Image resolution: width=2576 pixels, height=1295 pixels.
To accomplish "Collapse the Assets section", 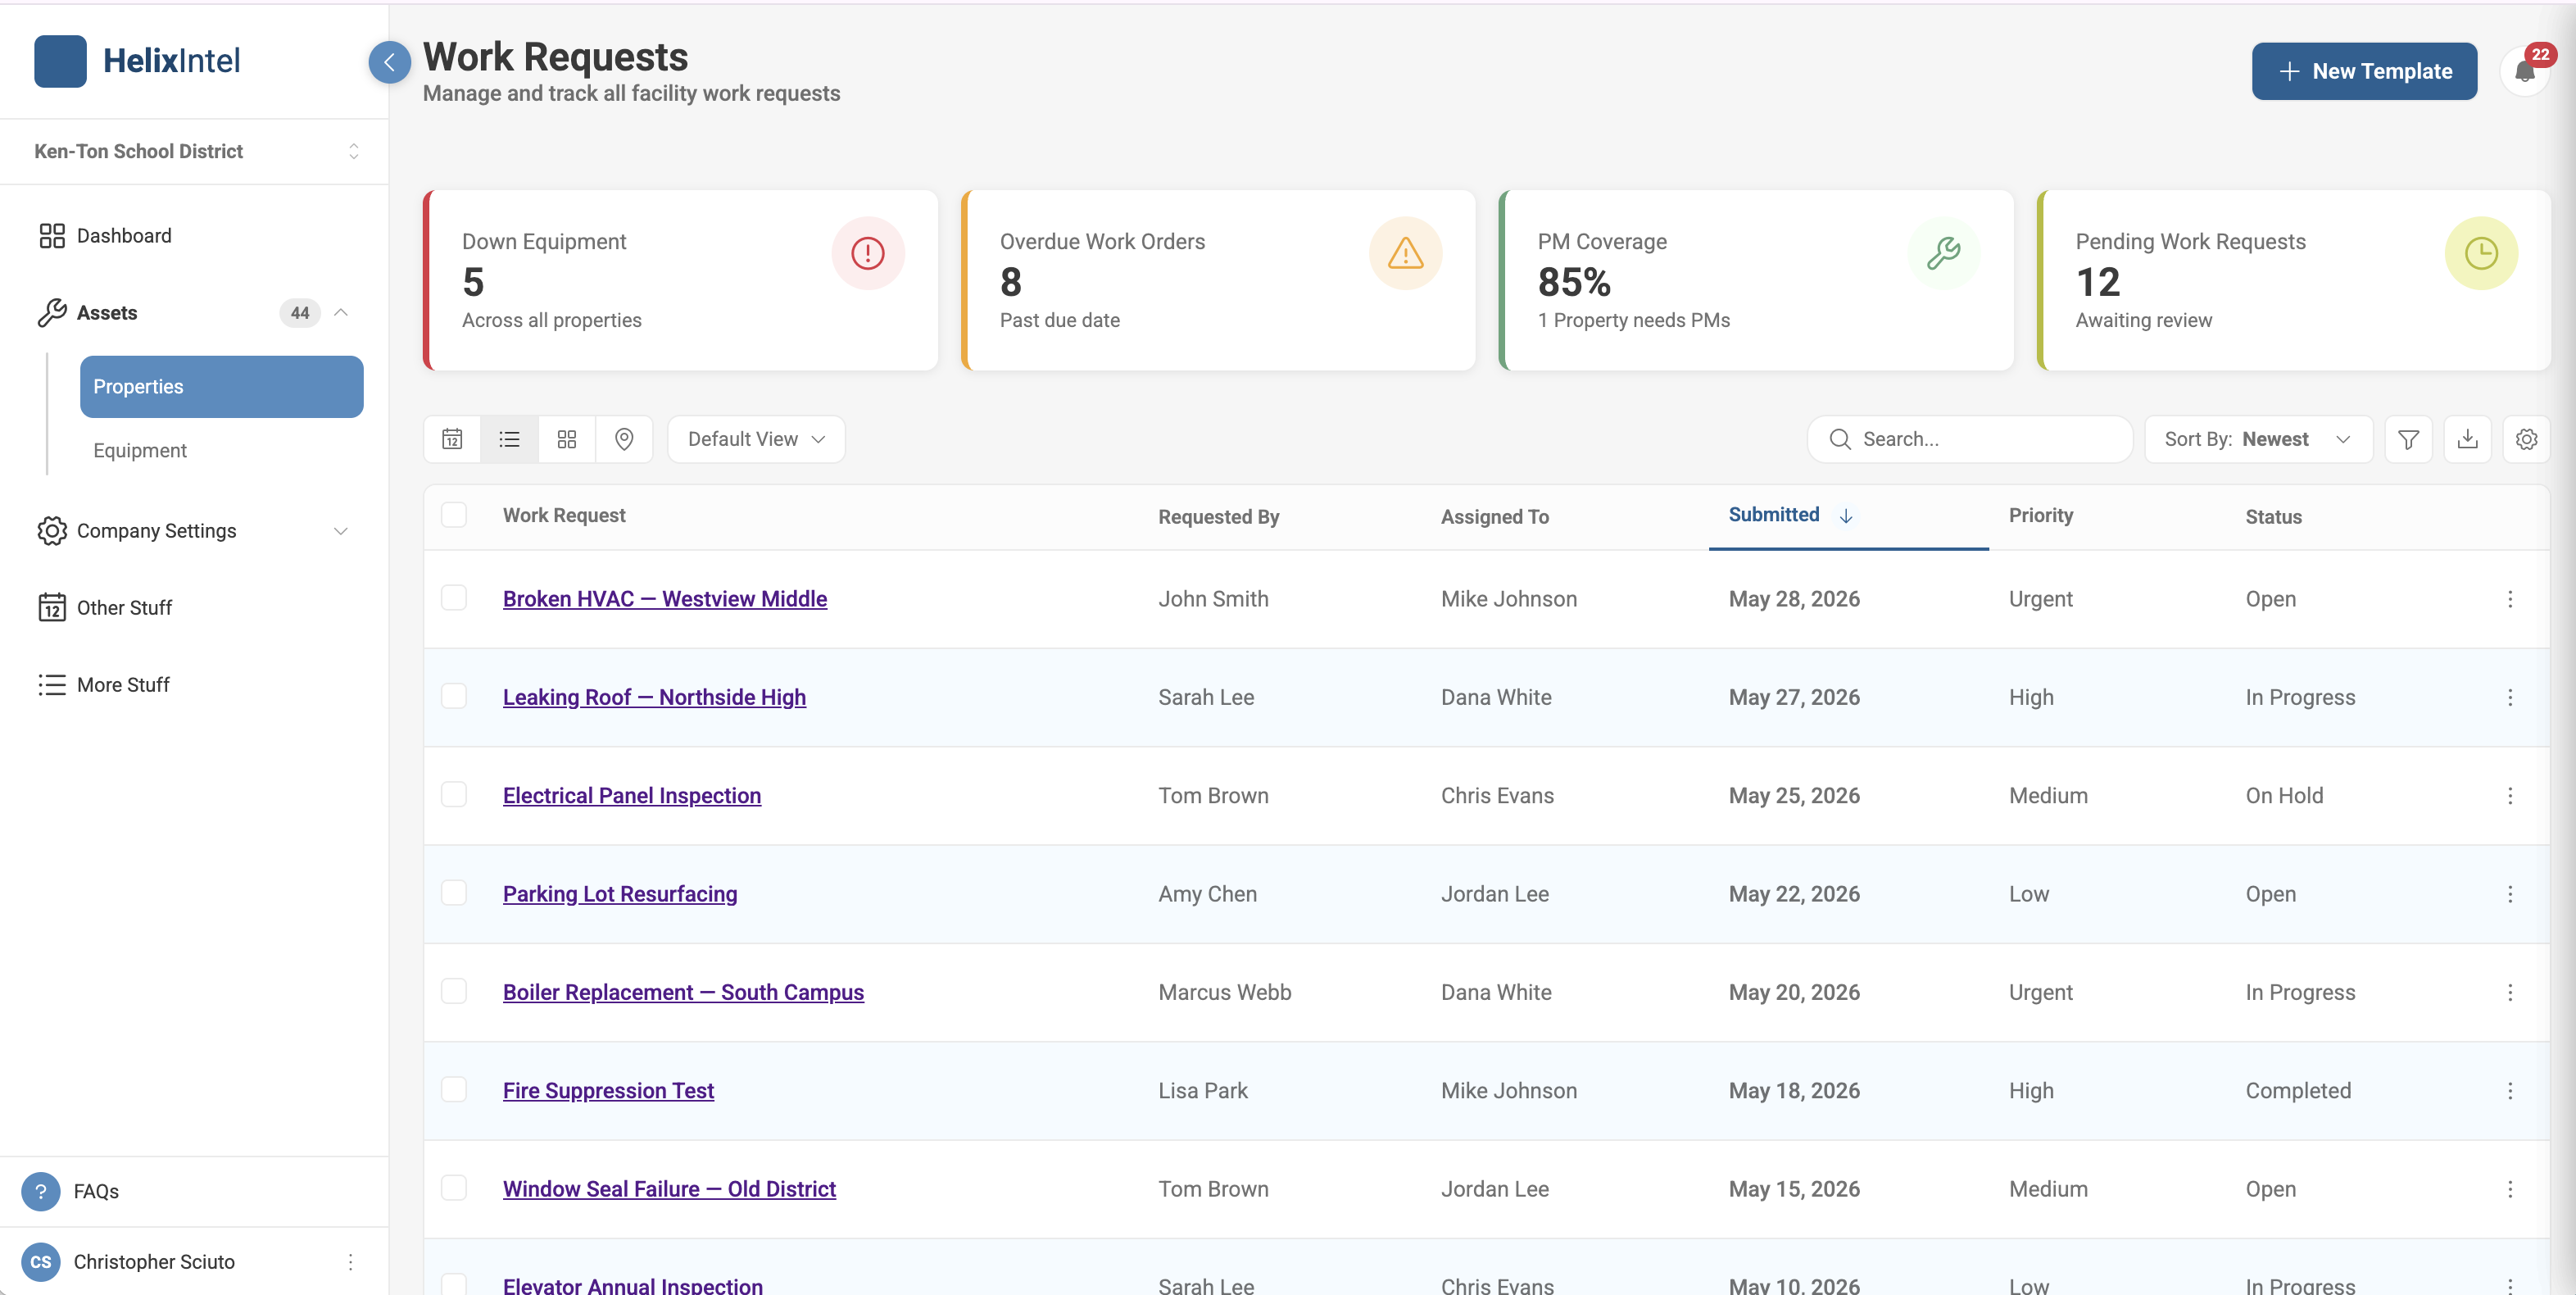I will pyautogui.click(x=341, y=313).
